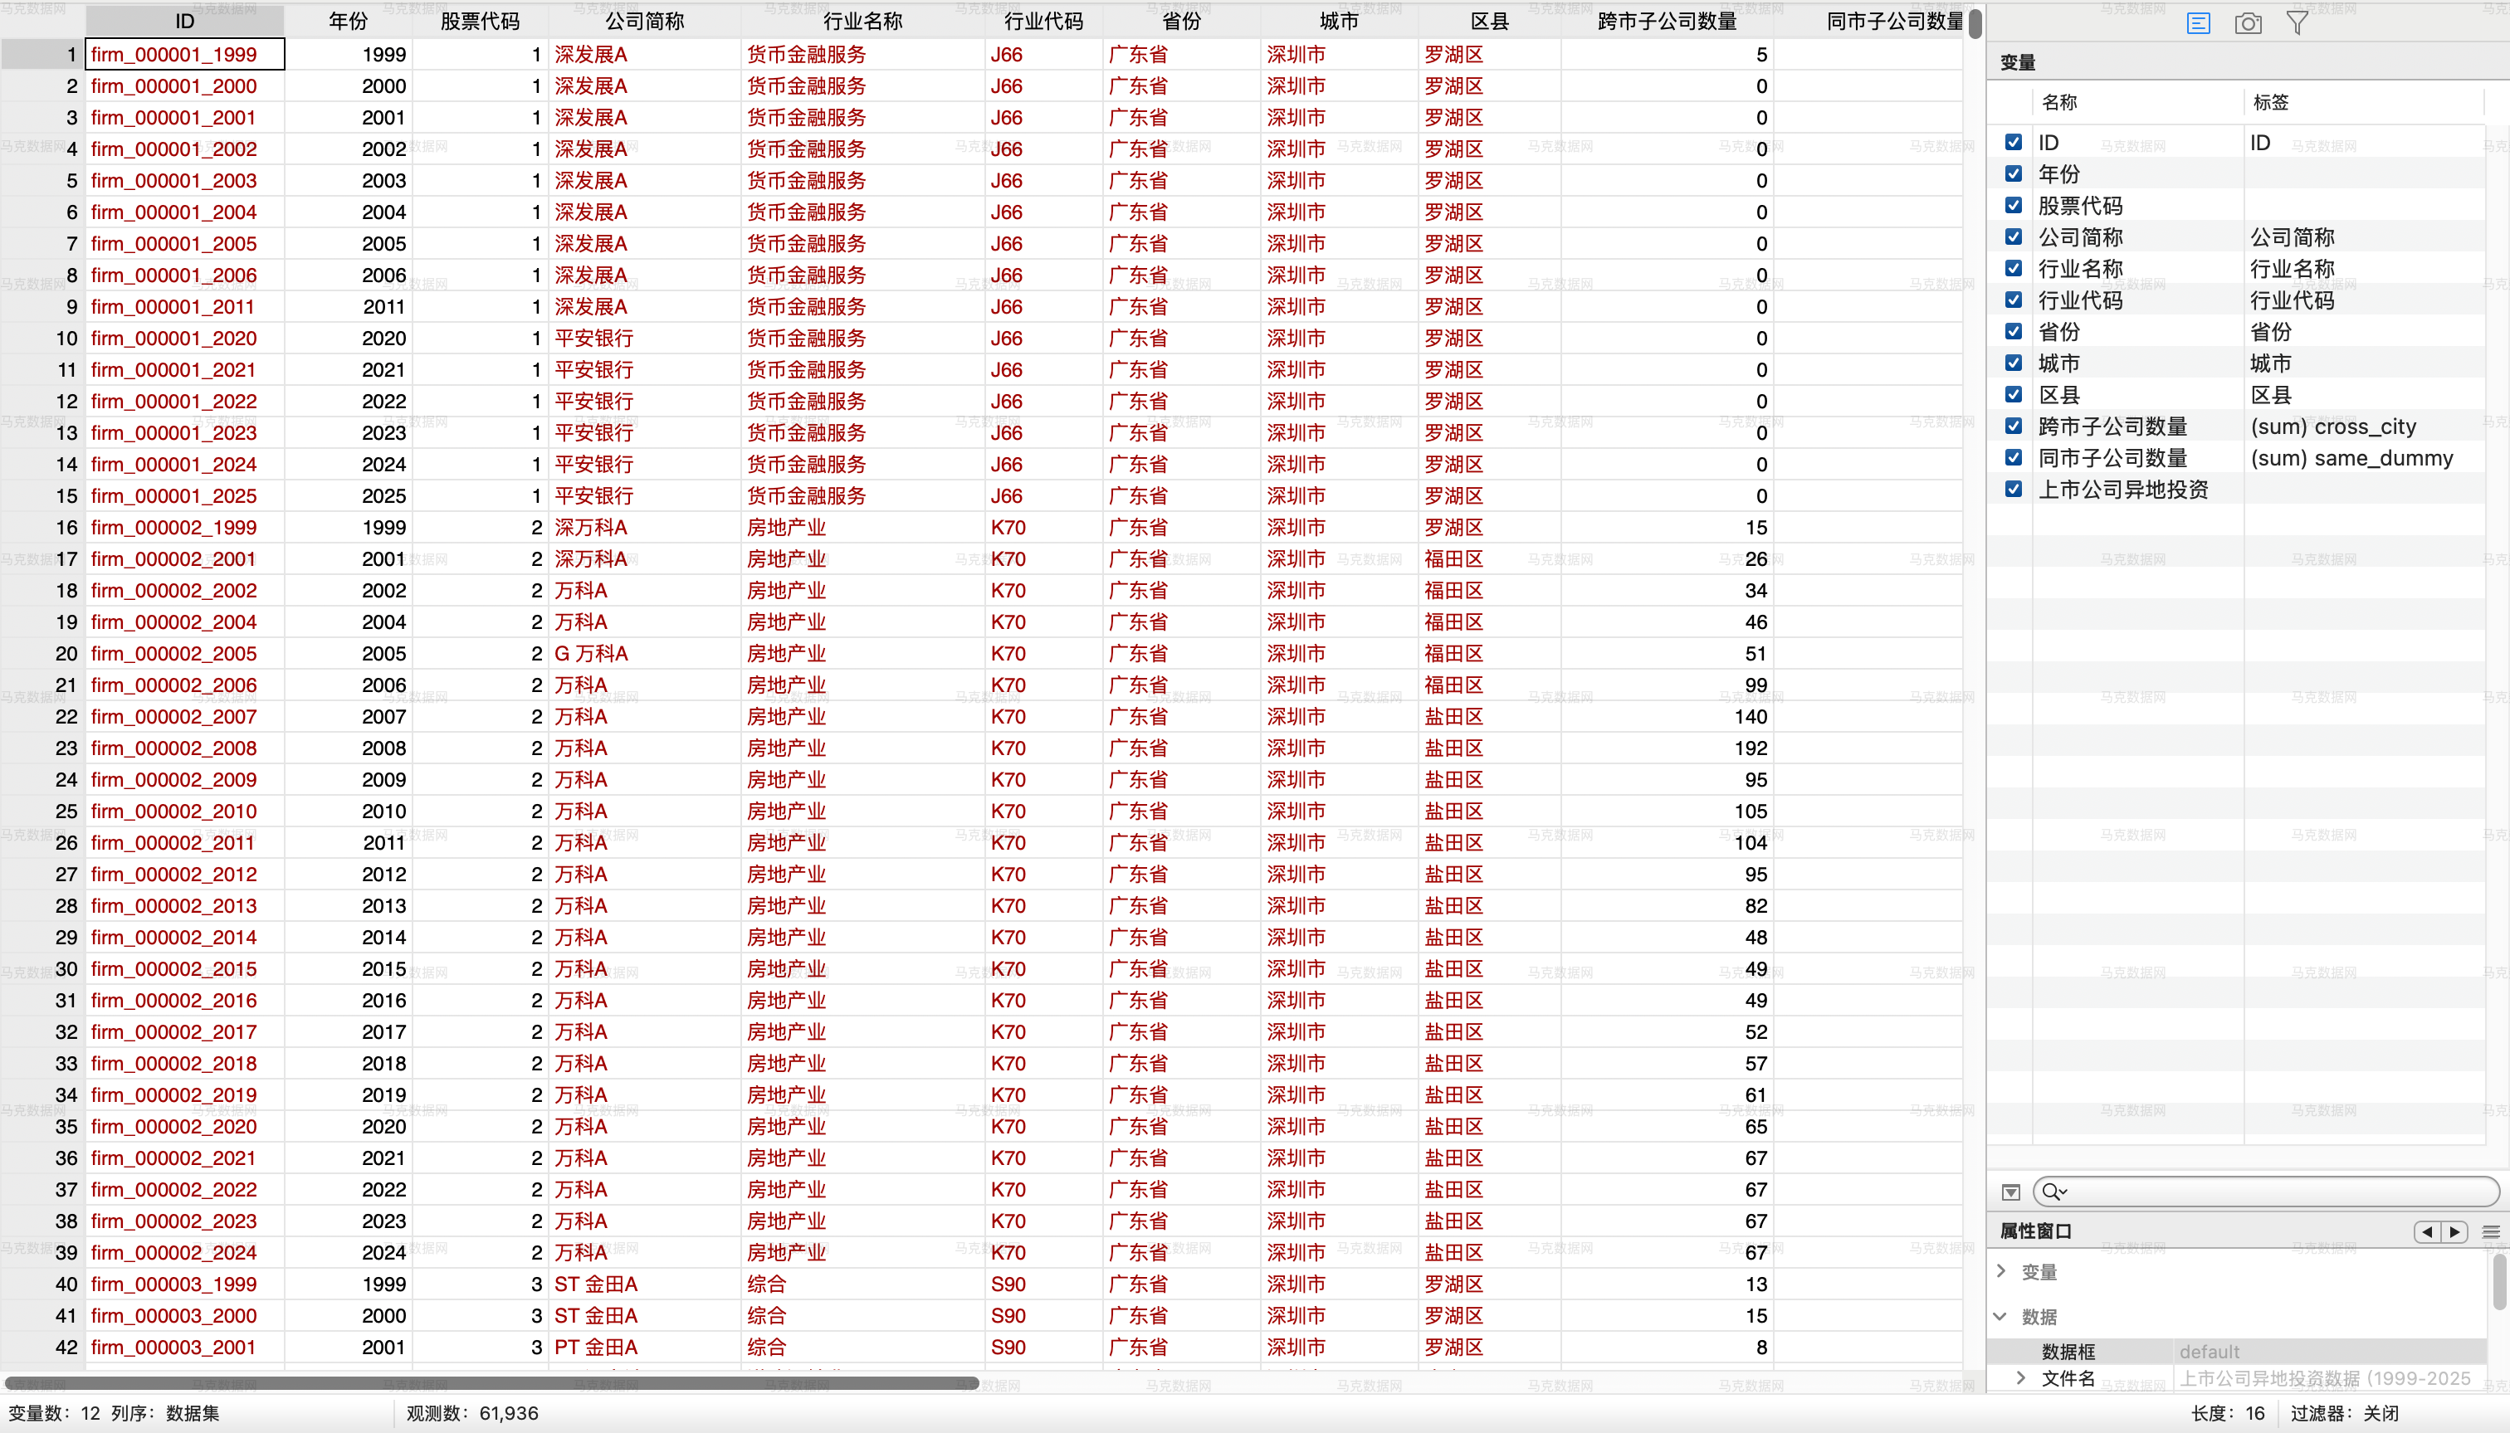The width and height of the screenshot is (2510, 1433).
Task: Open the variables properties panel icon
Action: pyautogui.click(x=2198, y=22)
